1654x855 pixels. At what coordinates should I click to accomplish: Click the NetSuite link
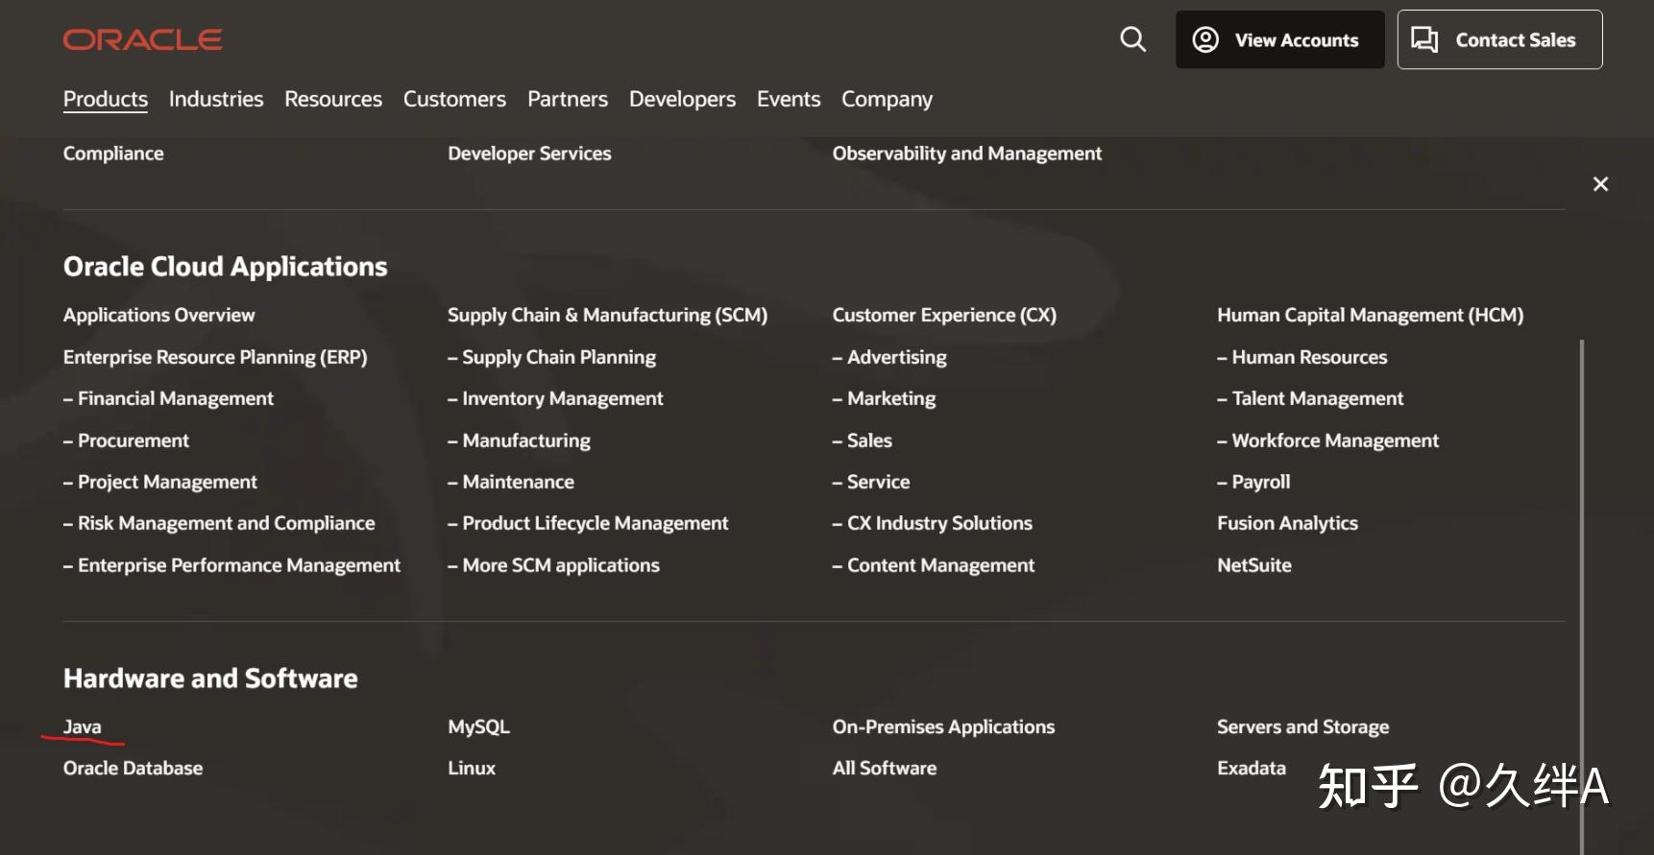tap(1253, 565)
